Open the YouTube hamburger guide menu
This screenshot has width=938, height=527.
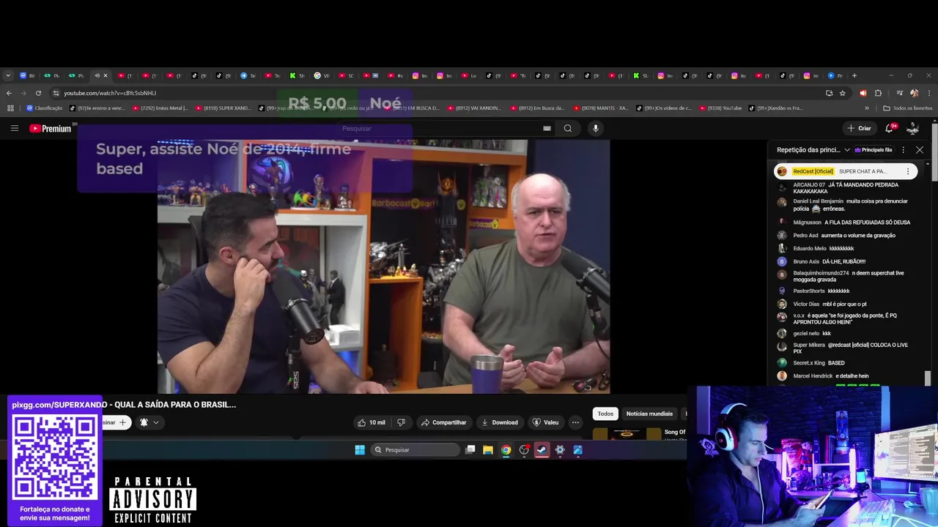click(x=14, y=128)
